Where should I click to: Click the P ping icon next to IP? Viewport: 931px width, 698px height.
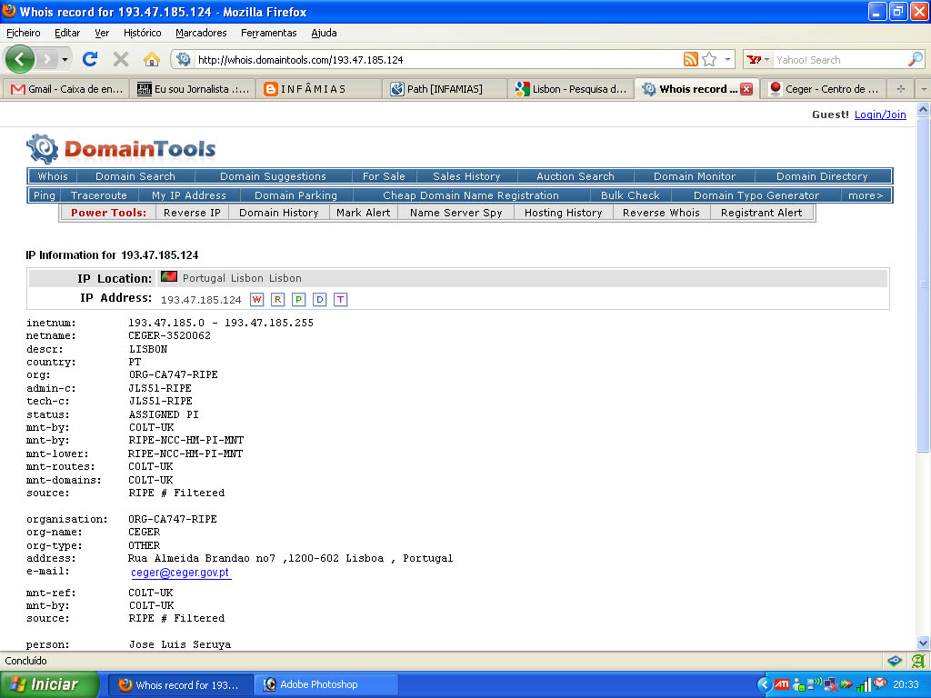click(298, 299)
